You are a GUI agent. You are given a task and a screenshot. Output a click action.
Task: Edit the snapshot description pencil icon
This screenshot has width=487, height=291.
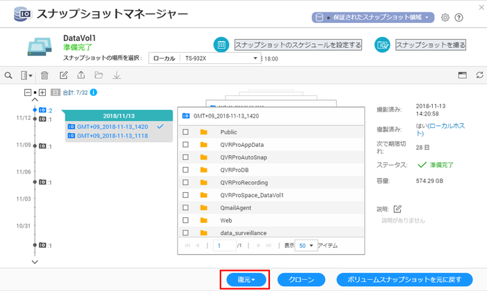click(x=397, y=209)
